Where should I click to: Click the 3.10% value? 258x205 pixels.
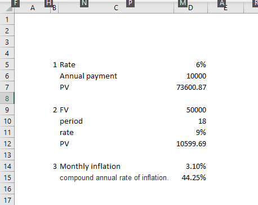coord(196,167)
